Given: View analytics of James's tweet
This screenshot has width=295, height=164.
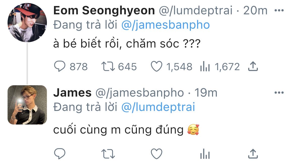Looking at the screenshot, I should point(205,153).
